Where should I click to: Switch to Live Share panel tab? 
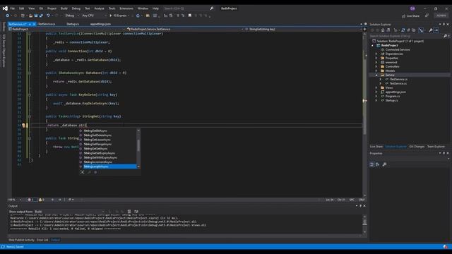click(x=376, y=147)
